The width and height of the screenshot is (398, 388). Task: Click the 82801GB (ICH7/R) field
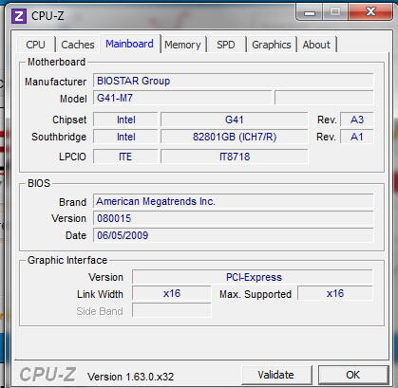234,137
